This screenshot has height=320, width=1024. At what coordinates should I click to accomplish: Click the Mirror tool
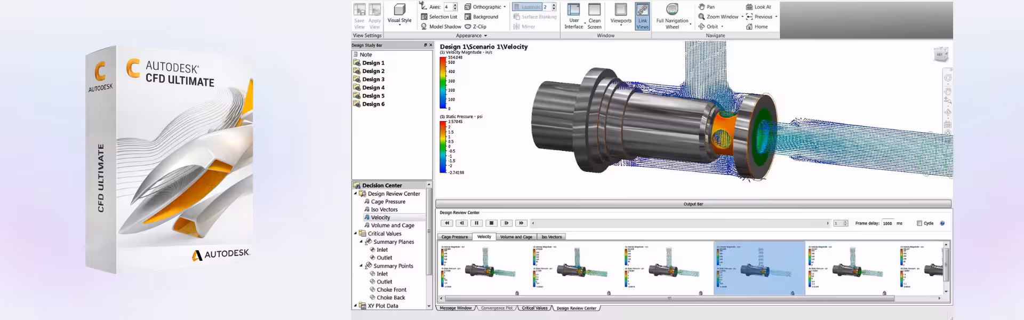click(x=524, y=26)
